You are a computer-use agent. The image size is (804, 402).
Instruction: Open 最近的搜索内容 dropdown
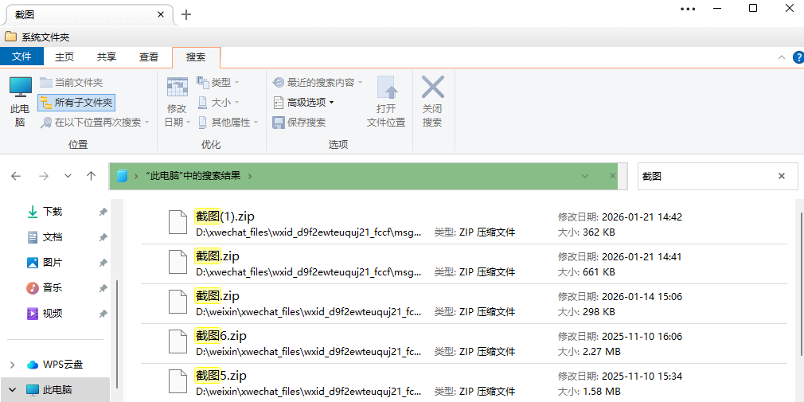click(x=318, y=83)
